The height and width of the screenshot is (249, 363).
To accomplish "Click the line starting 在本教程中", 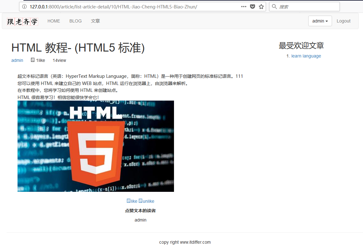I will pyautogui.click(x=68, y=90).
